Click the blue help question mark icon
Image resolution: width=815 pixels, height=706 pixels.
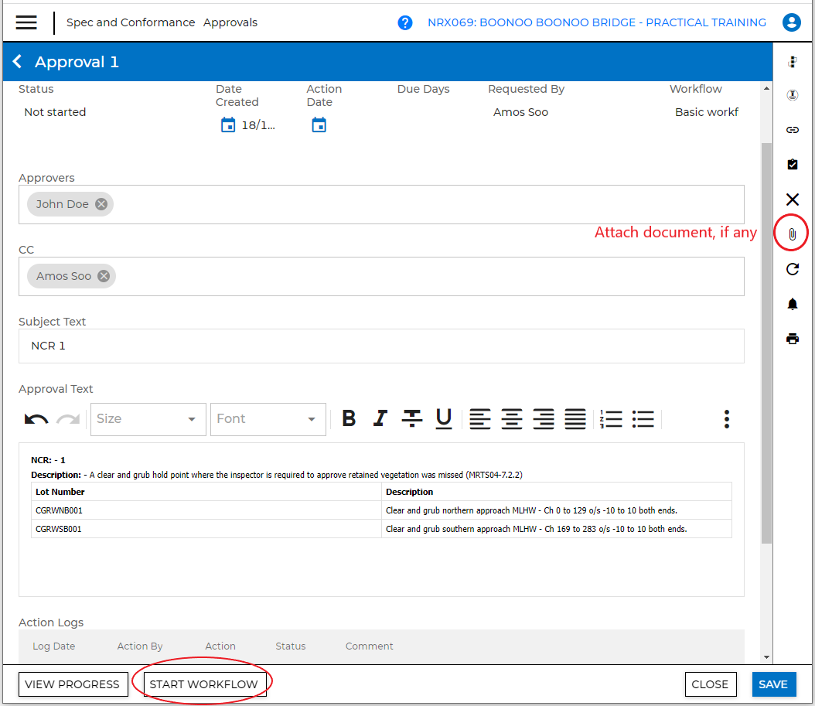405,22
